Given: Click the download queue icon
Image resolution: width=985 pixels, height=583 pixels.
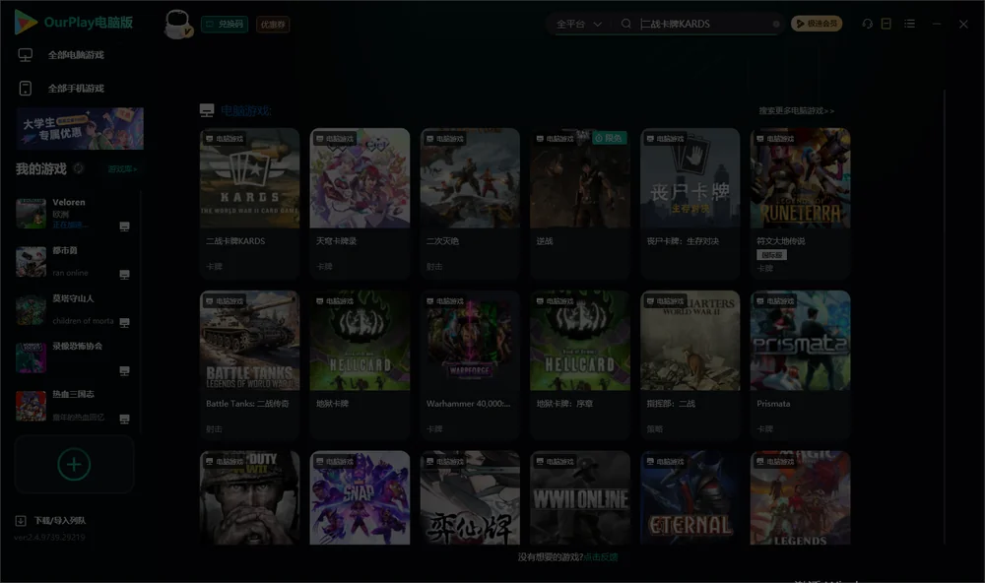Looking at the screenshot, I should [x=20, y=520].
